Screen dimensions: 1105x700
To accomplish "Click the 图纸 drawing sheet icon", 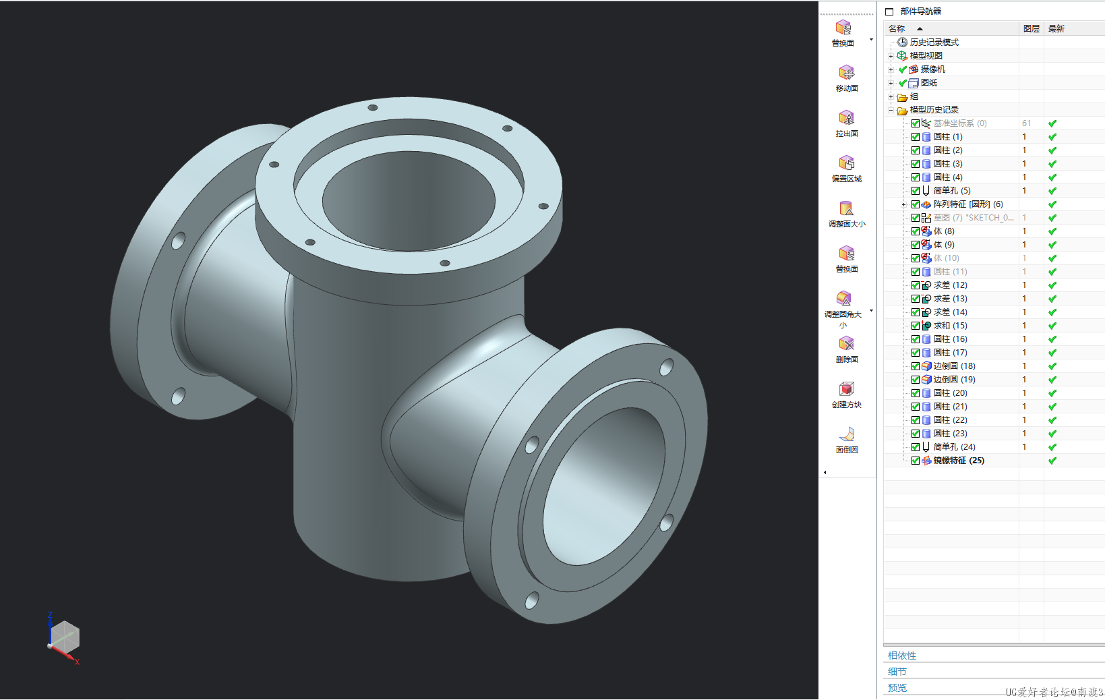I will 914,82.
